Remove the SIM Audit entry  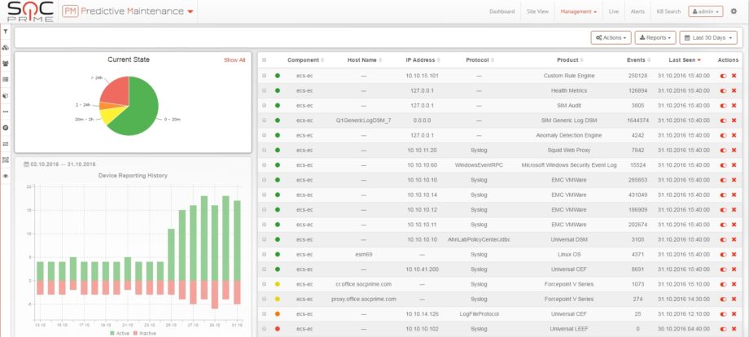(x=734, y=106)
